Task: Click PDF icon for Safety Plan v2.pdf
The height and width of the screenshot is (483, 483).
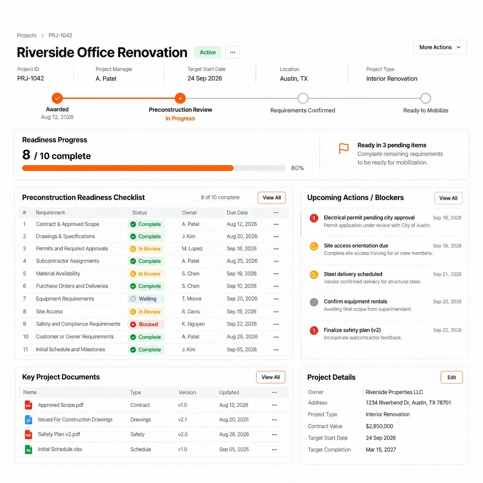Action: pyautogui.click(x=29, y=434)
